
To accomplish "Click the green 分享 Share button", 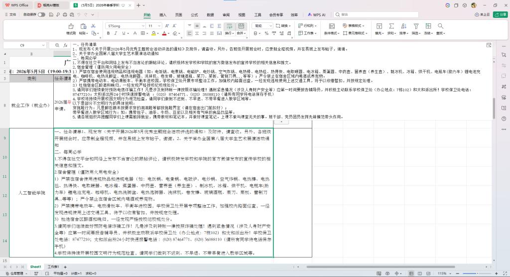I will pyautogui.click(x=500, y=14).
